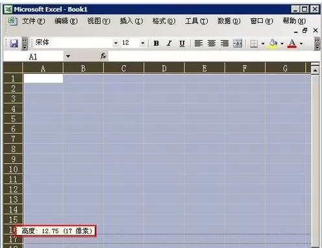Viewport: 322px width, 248px height.
Task: Select row 10 header
Action: 13,169
